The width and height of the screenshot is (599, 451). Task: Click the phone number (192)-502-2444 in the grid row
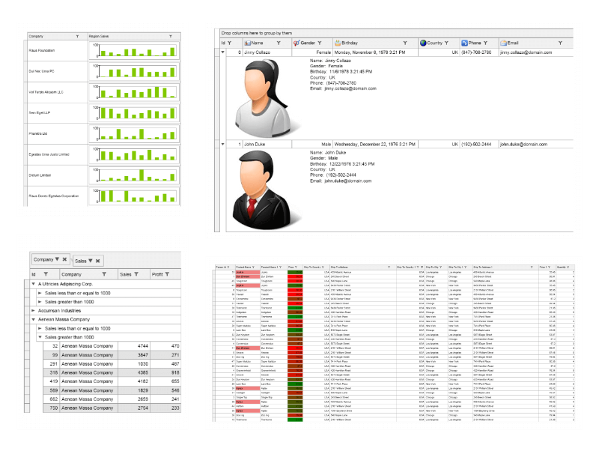coord(476,145)
